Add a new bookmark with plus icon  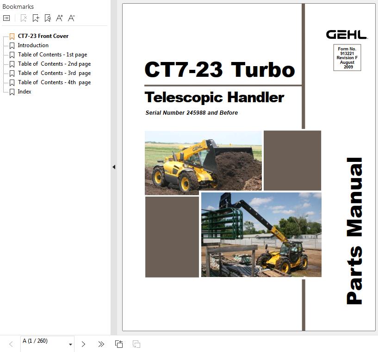[36, 18]
